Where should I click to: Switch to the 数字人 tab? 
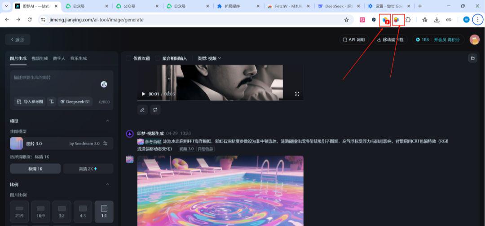click(59, 58)
